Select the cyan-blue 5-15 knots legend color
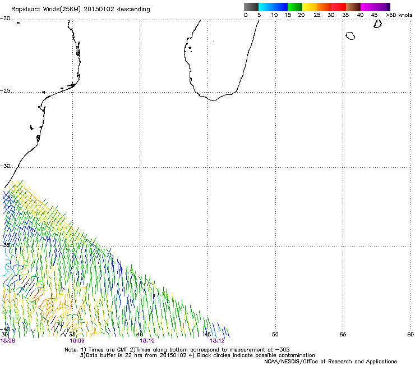The image size is (415, 365). click(x=273, y=7)
